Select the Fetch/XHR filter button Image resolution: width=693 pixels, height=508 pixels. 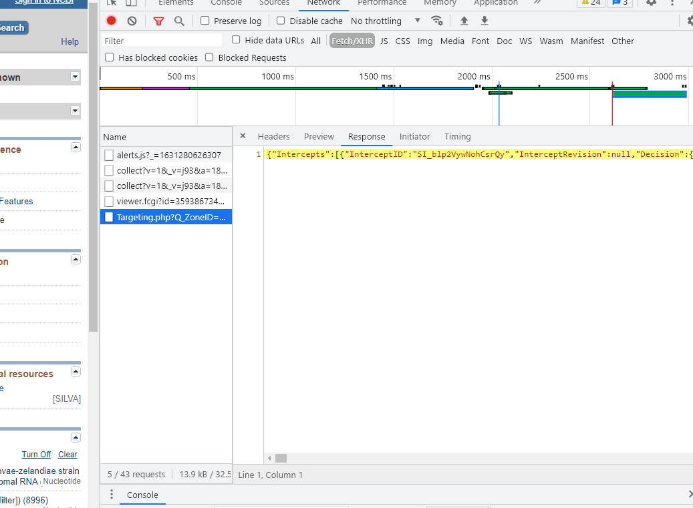352,41
